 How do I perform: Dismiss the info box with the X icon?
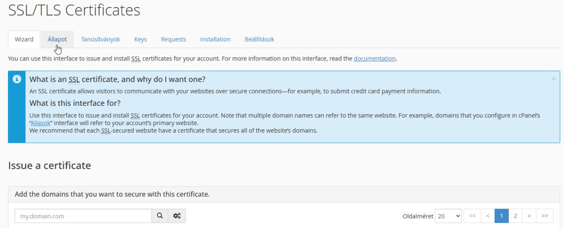[553, 79]
